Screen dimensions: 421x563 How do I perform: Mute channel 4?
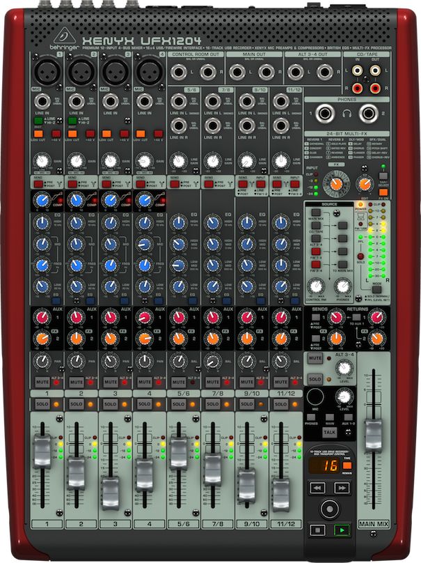click(x=145, y=382)
